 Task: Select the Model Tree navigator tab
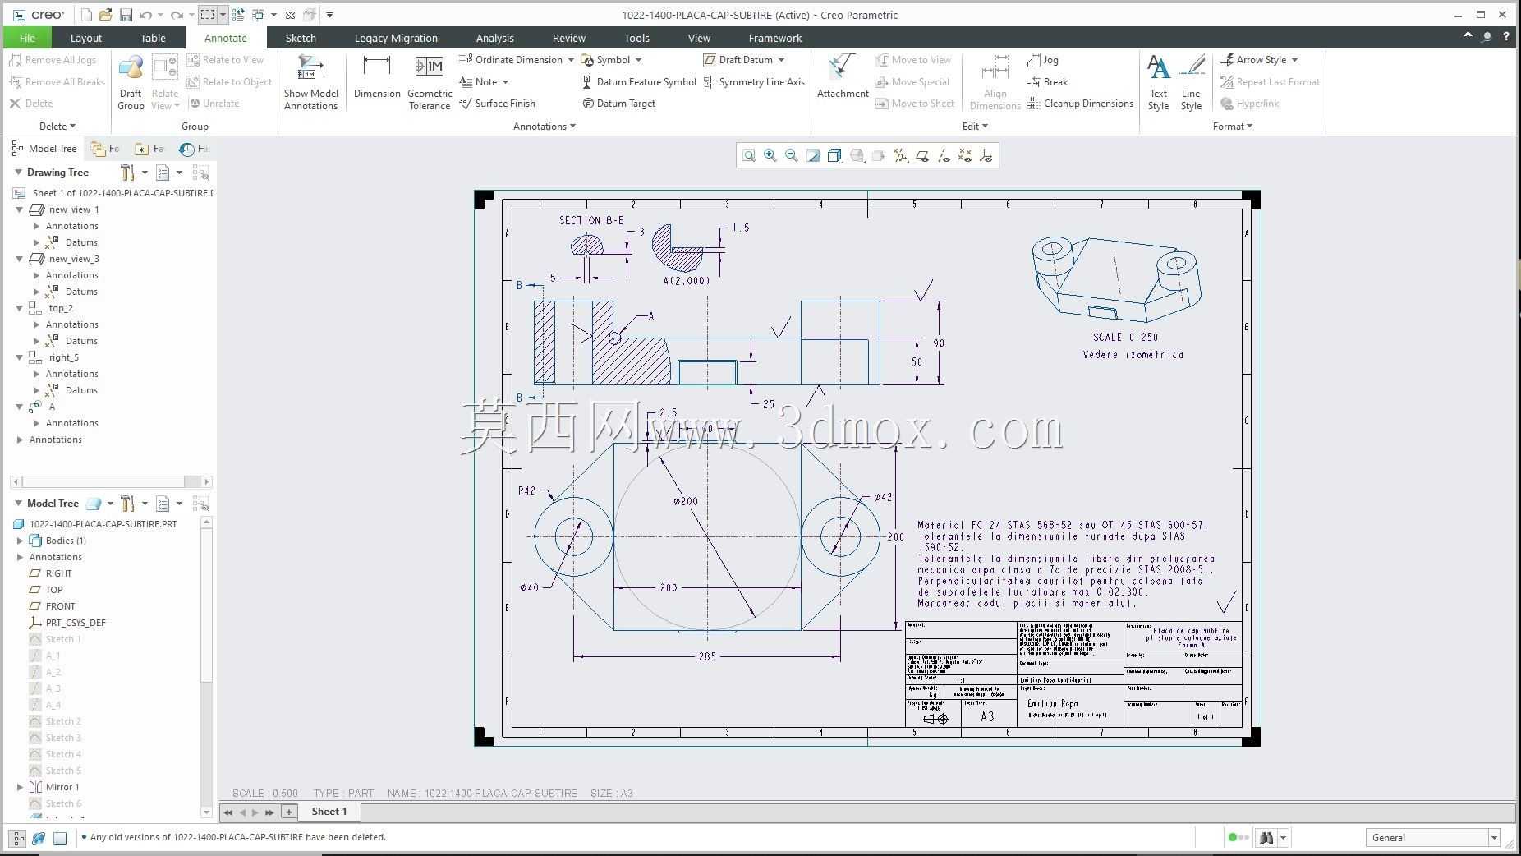click(x=44, y=149)
